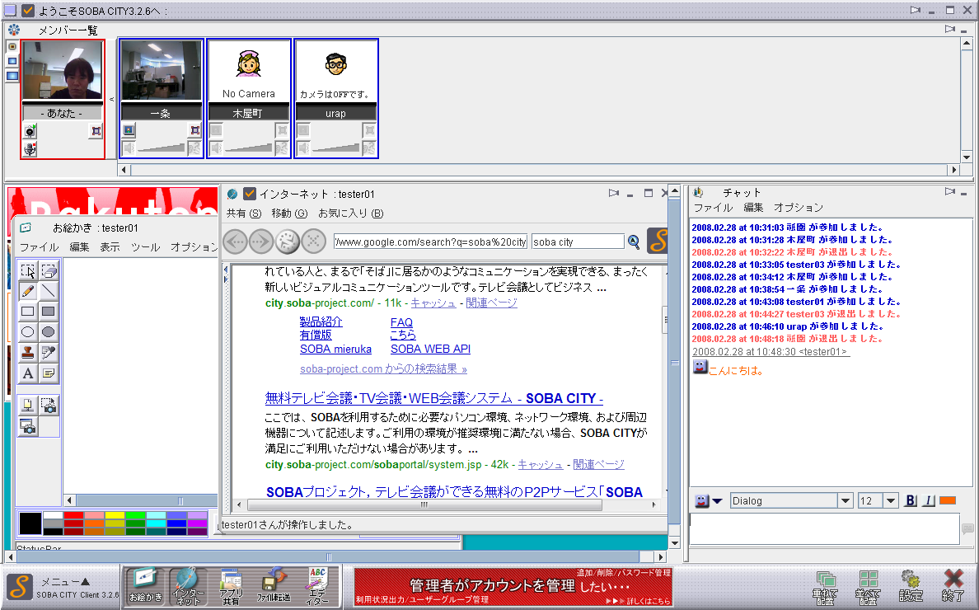
Task: Open the アプリ共有 launcher
Action: pyautogui.click(x=231, y=585)
